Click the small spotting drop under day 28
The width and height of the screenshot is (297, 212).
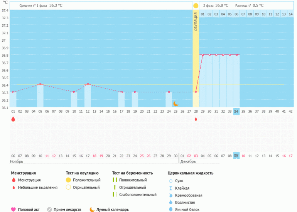pos(196,119)
